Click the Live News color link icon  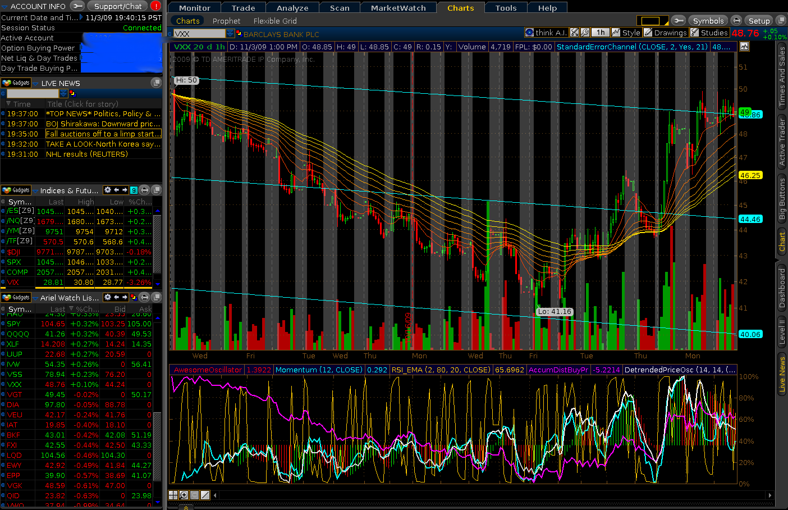(x=72, y=93)
